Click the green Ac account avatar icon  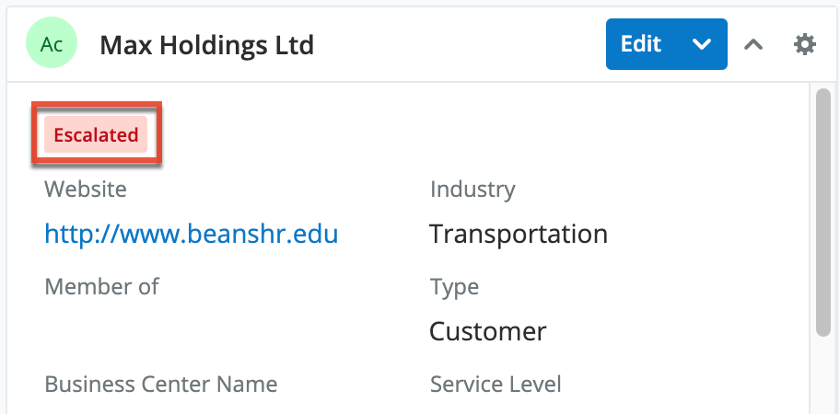click(52, 44)
